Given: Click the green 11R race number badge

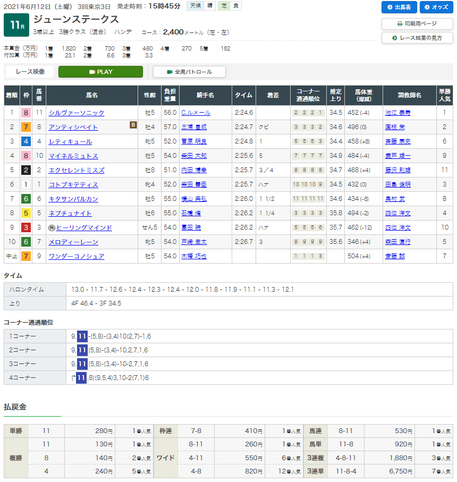Looking at the screenshot, I should coord(15,24).
